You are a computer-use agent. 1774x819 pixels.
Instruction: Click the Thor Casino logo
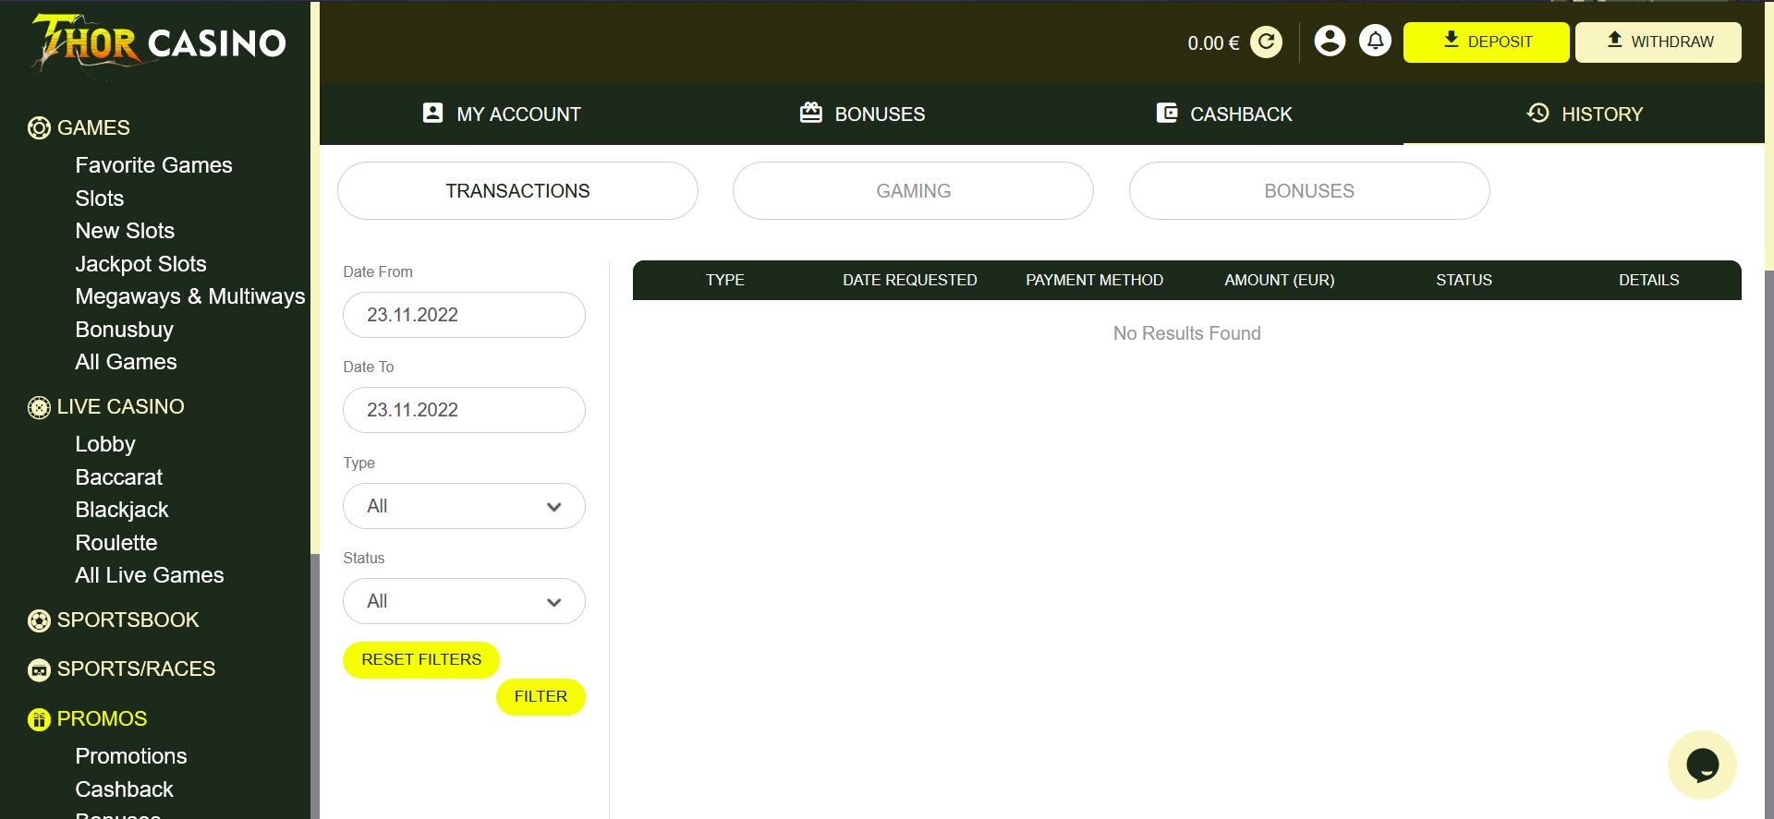[158, 42]
